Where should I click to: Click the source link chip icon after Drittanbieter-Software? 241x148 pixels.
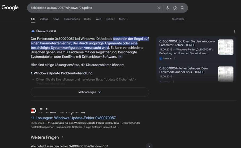click(x=120, y=57)
